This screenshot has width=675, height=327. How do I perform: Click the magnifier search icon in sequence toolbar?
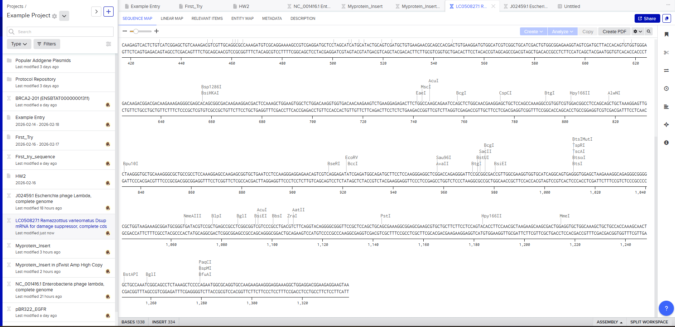[649, 32]
